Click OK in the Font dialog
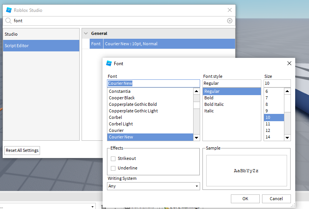309x209 pixels. pos(245,199)
